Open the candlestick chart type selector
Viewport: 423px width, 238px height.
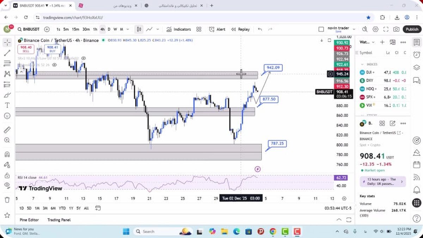click(x=139, y=29)
